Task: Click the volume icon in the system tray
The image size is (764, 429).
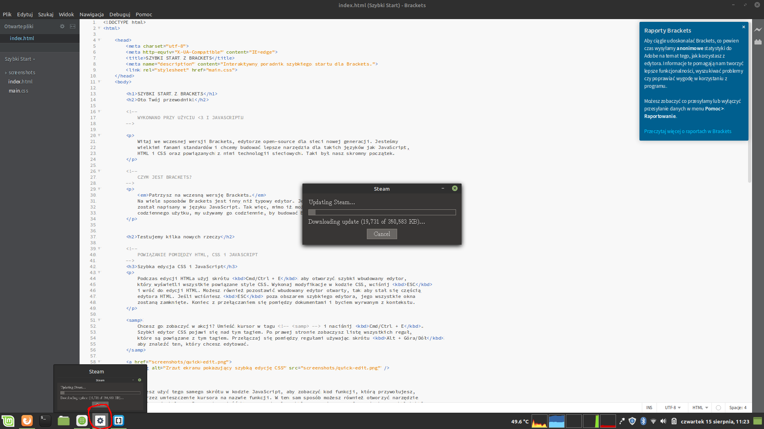Action: pyautogui.click(x=663, y=421)
